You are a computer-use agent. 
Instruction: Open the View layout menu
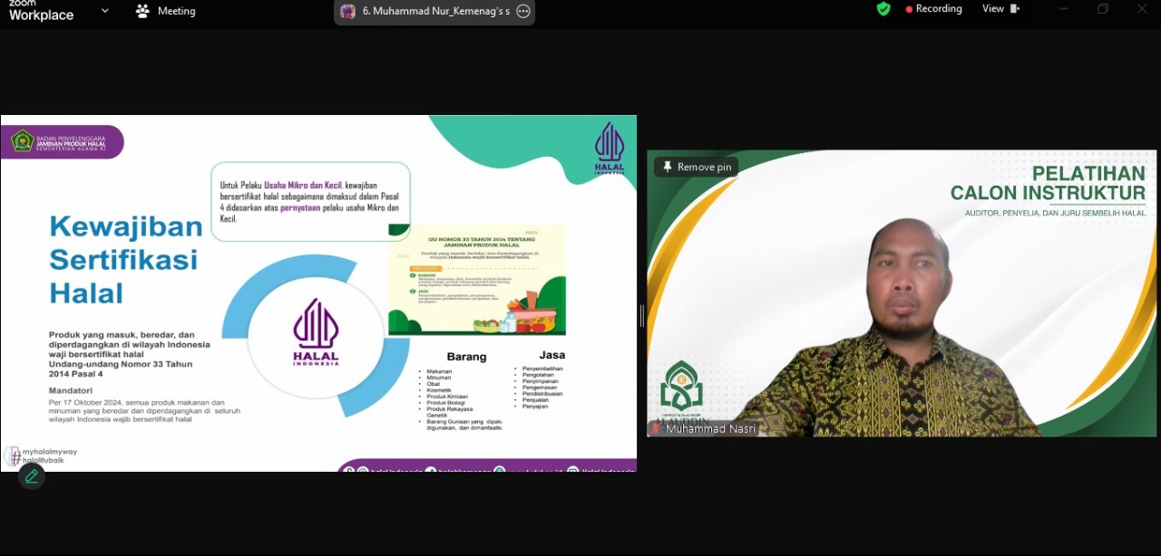[x=1000, y=9]
